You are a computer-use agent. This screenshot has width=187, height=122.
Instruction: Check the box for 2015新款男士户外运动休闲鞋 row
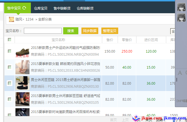10,51
